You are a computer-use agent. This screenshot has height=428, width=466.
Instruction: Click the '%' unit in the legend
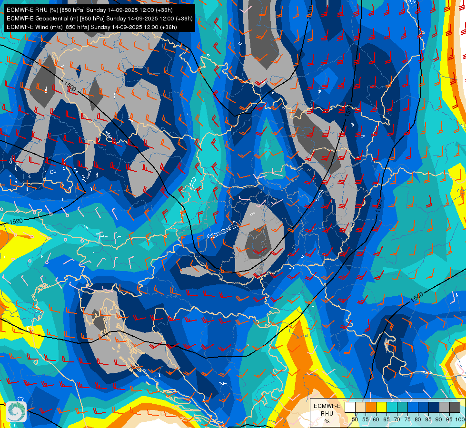tap(327, 421)
